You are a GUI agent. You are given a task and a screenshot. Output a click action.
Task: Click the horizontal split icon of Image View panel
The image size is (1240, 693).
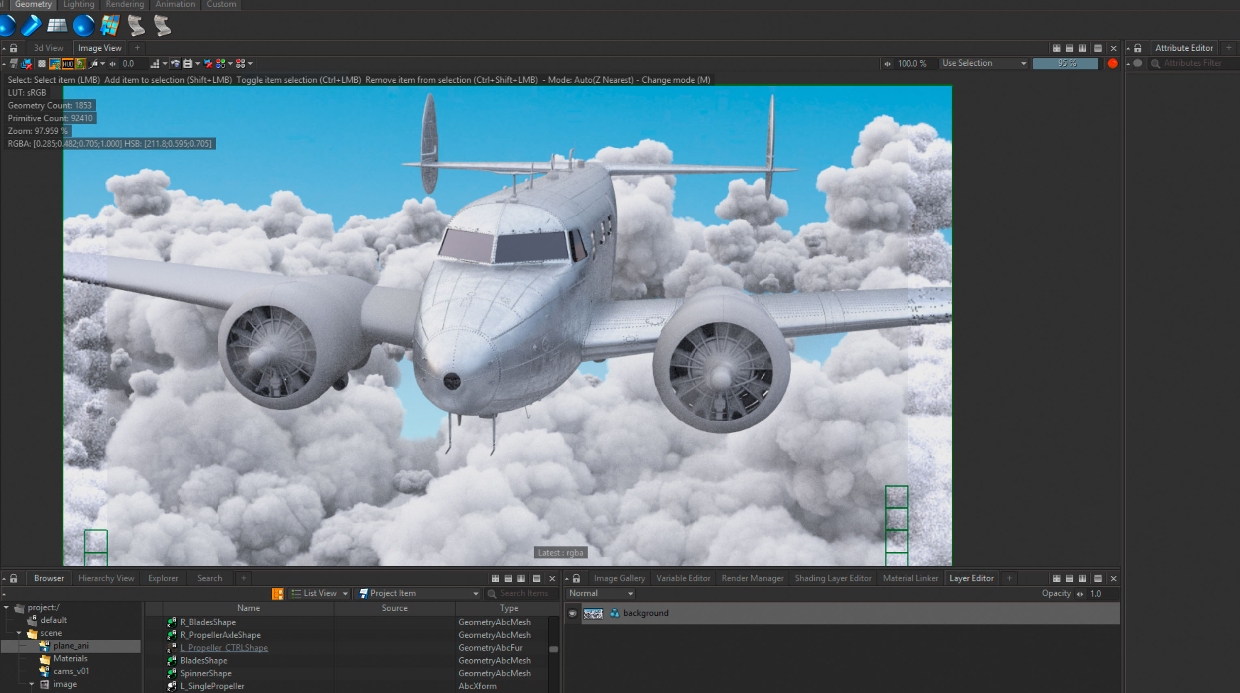1070,48
